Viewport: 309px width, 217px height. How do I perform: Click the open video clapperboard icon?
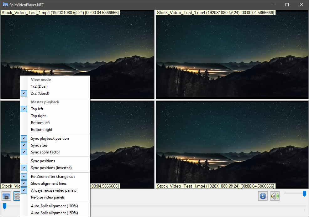pos(6,196)
